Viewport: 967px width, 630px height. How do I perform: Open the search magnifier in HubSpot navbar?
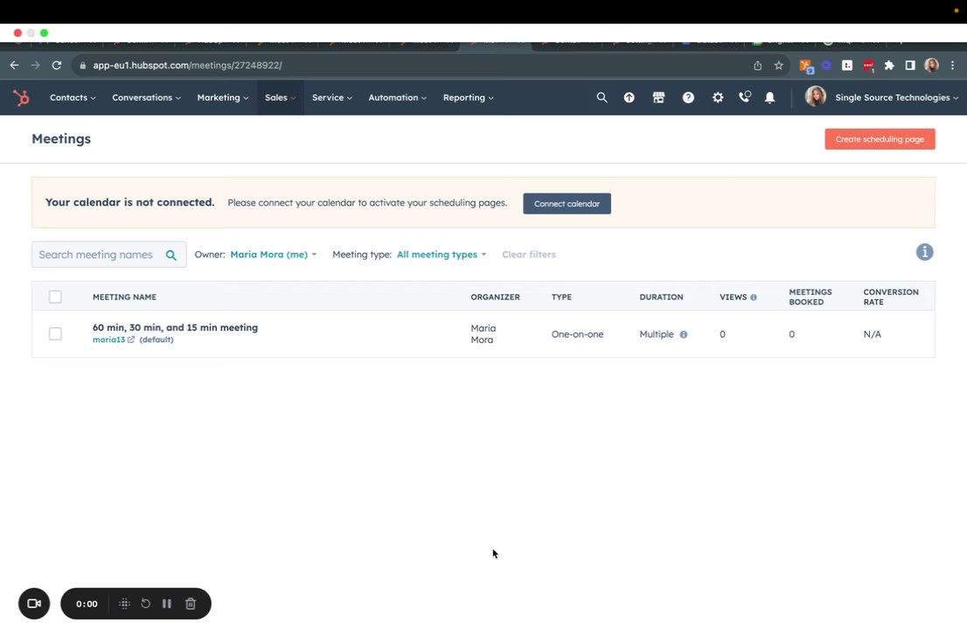pyautogui.click(x=602, y=97)
